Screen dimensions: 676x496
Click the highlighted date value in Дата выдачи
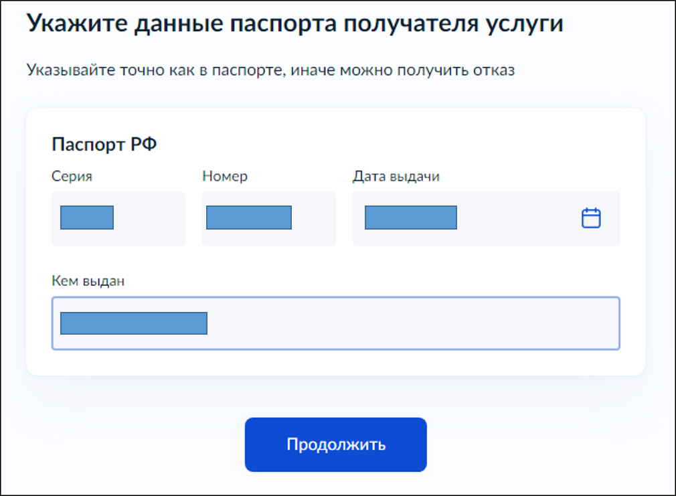click(x=410, y=216)
